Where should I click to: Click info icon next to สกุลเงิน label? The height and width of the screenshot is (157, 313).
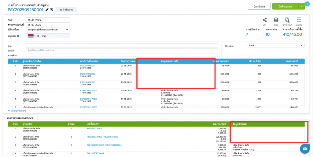tap(18, 36)
